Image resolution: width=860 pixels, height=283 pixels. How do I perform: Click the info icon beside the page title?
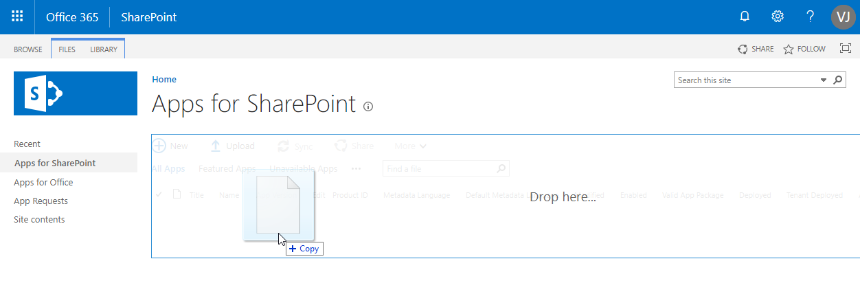coord(368,106)
